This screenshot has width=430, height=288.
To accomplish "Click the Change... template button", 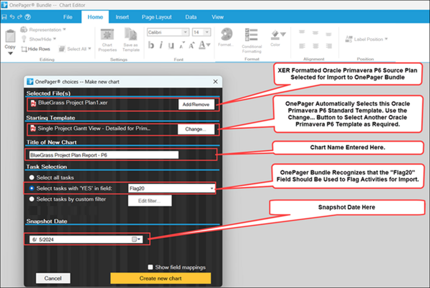I will click(x=196, y=129).
